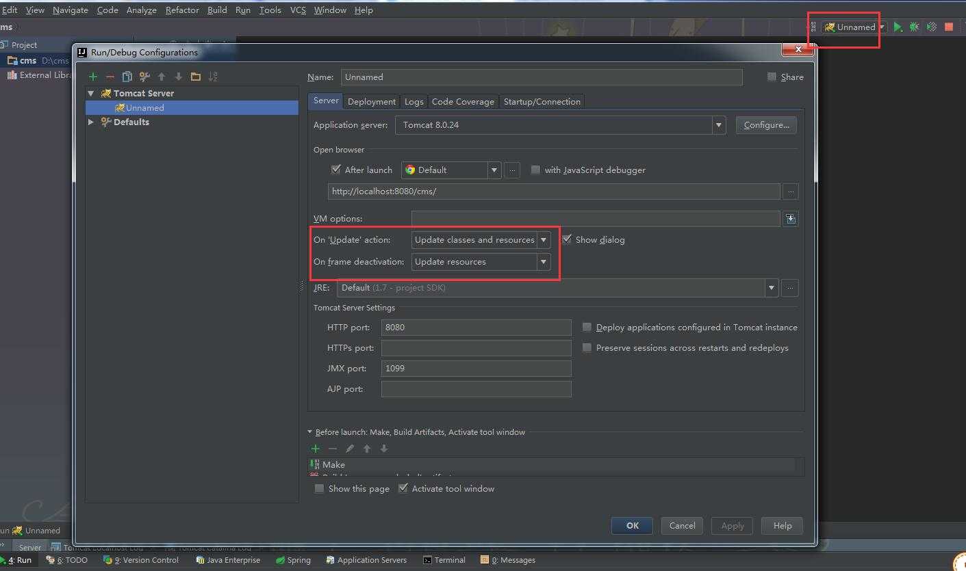Collapse Before launch section
This screenshot has height=571, width=966.
pyautogui.click(x=310, y=432)
